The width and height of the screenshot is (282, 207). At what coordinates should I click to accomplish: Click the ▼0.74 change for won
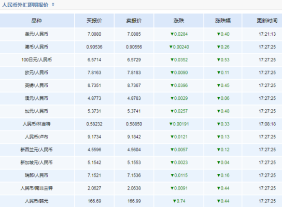[x=179, y=201]
